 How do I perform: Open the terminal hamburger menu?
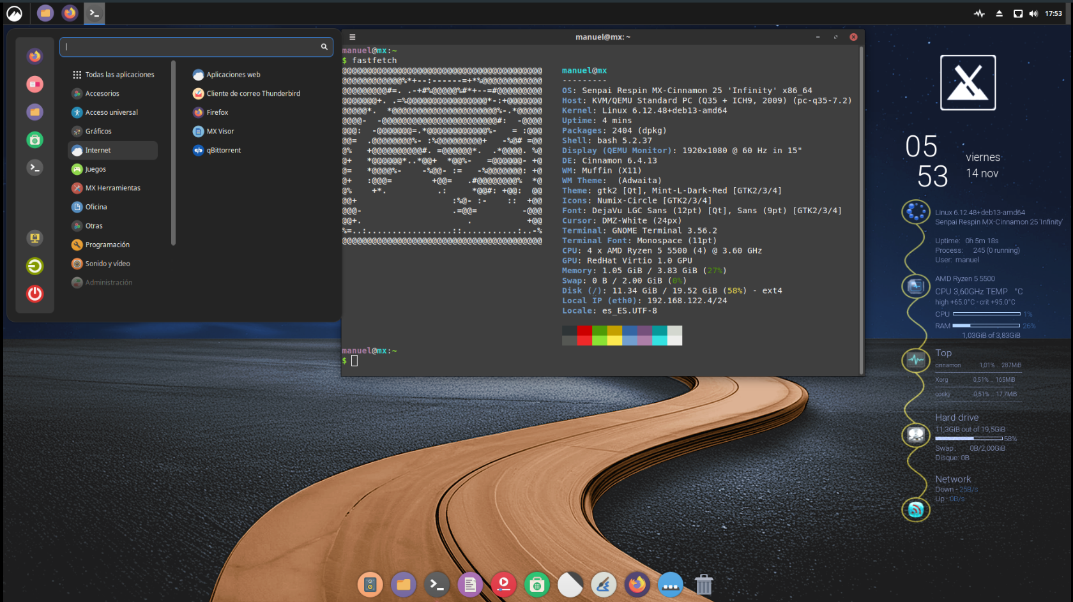pyautogui.click(x=352, y=37)
